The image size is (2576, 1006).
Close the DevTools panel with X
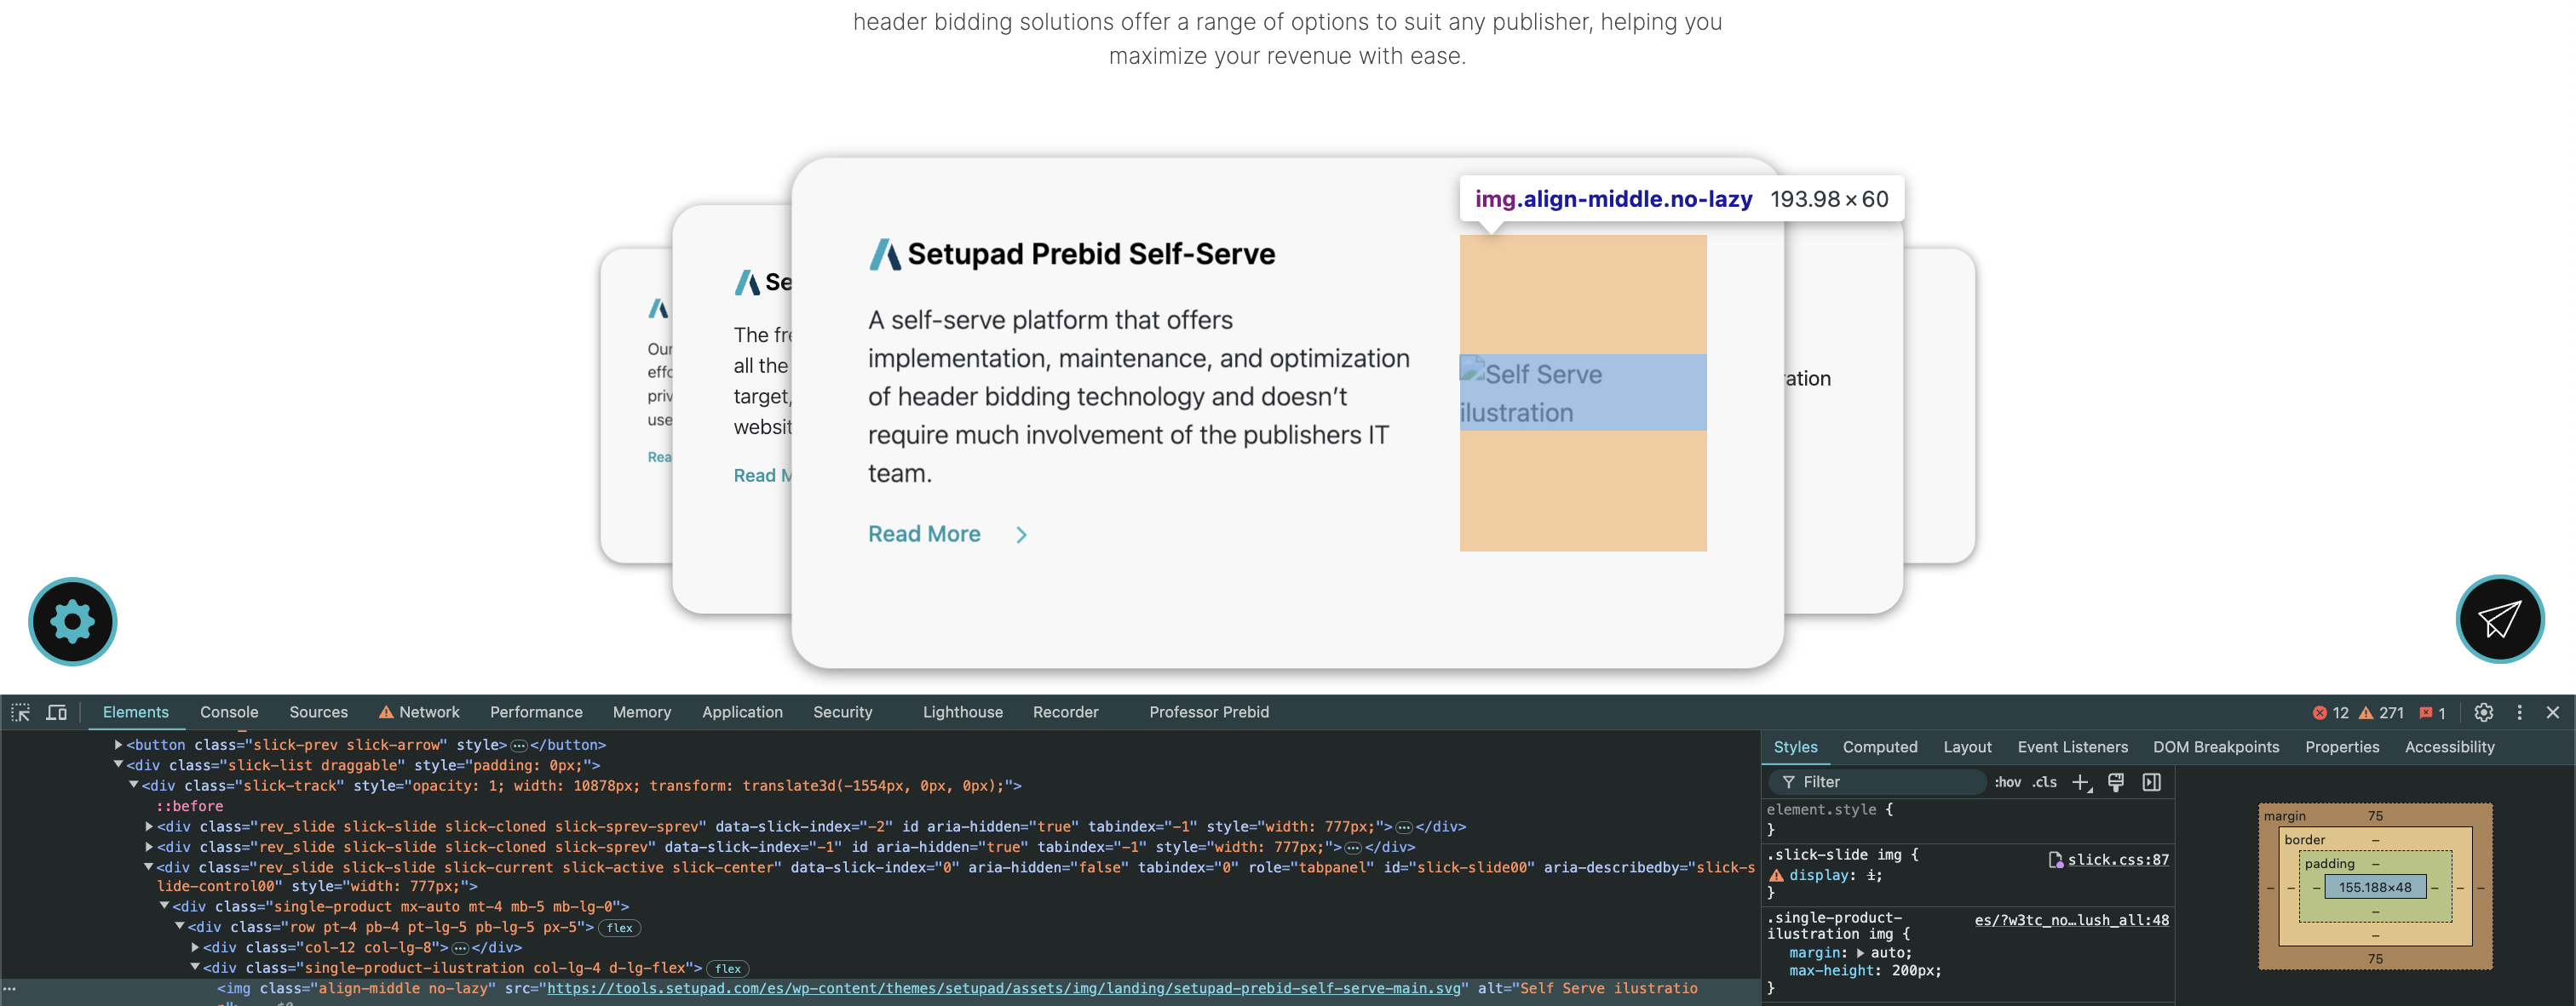(2552, 712)
